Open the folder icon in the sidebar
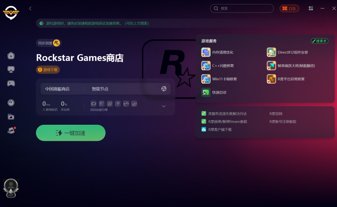 (x=11, y=117)
